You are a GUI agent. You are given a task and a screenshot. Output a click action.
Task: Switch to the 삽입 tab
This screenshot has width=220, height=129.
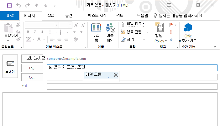click(x=51, y=16)
